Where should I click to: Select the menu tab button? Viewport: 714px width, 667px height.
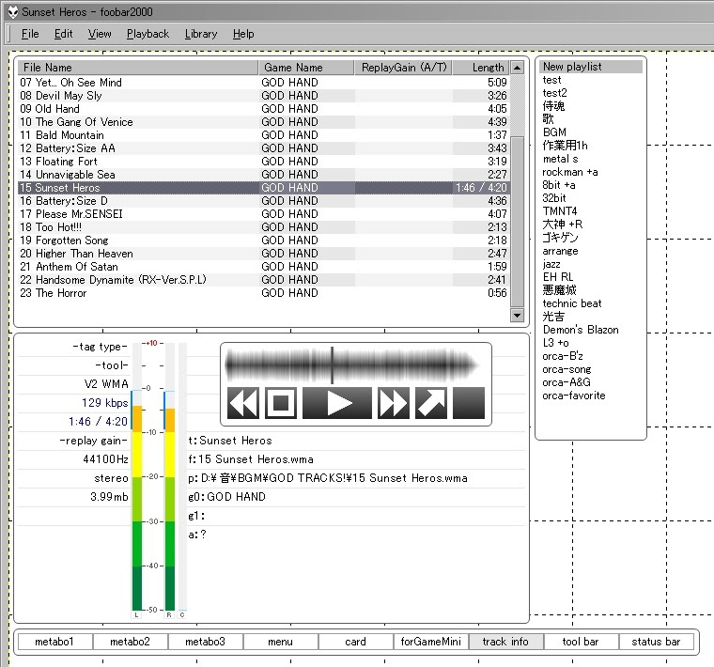click(x=281, y=642)
